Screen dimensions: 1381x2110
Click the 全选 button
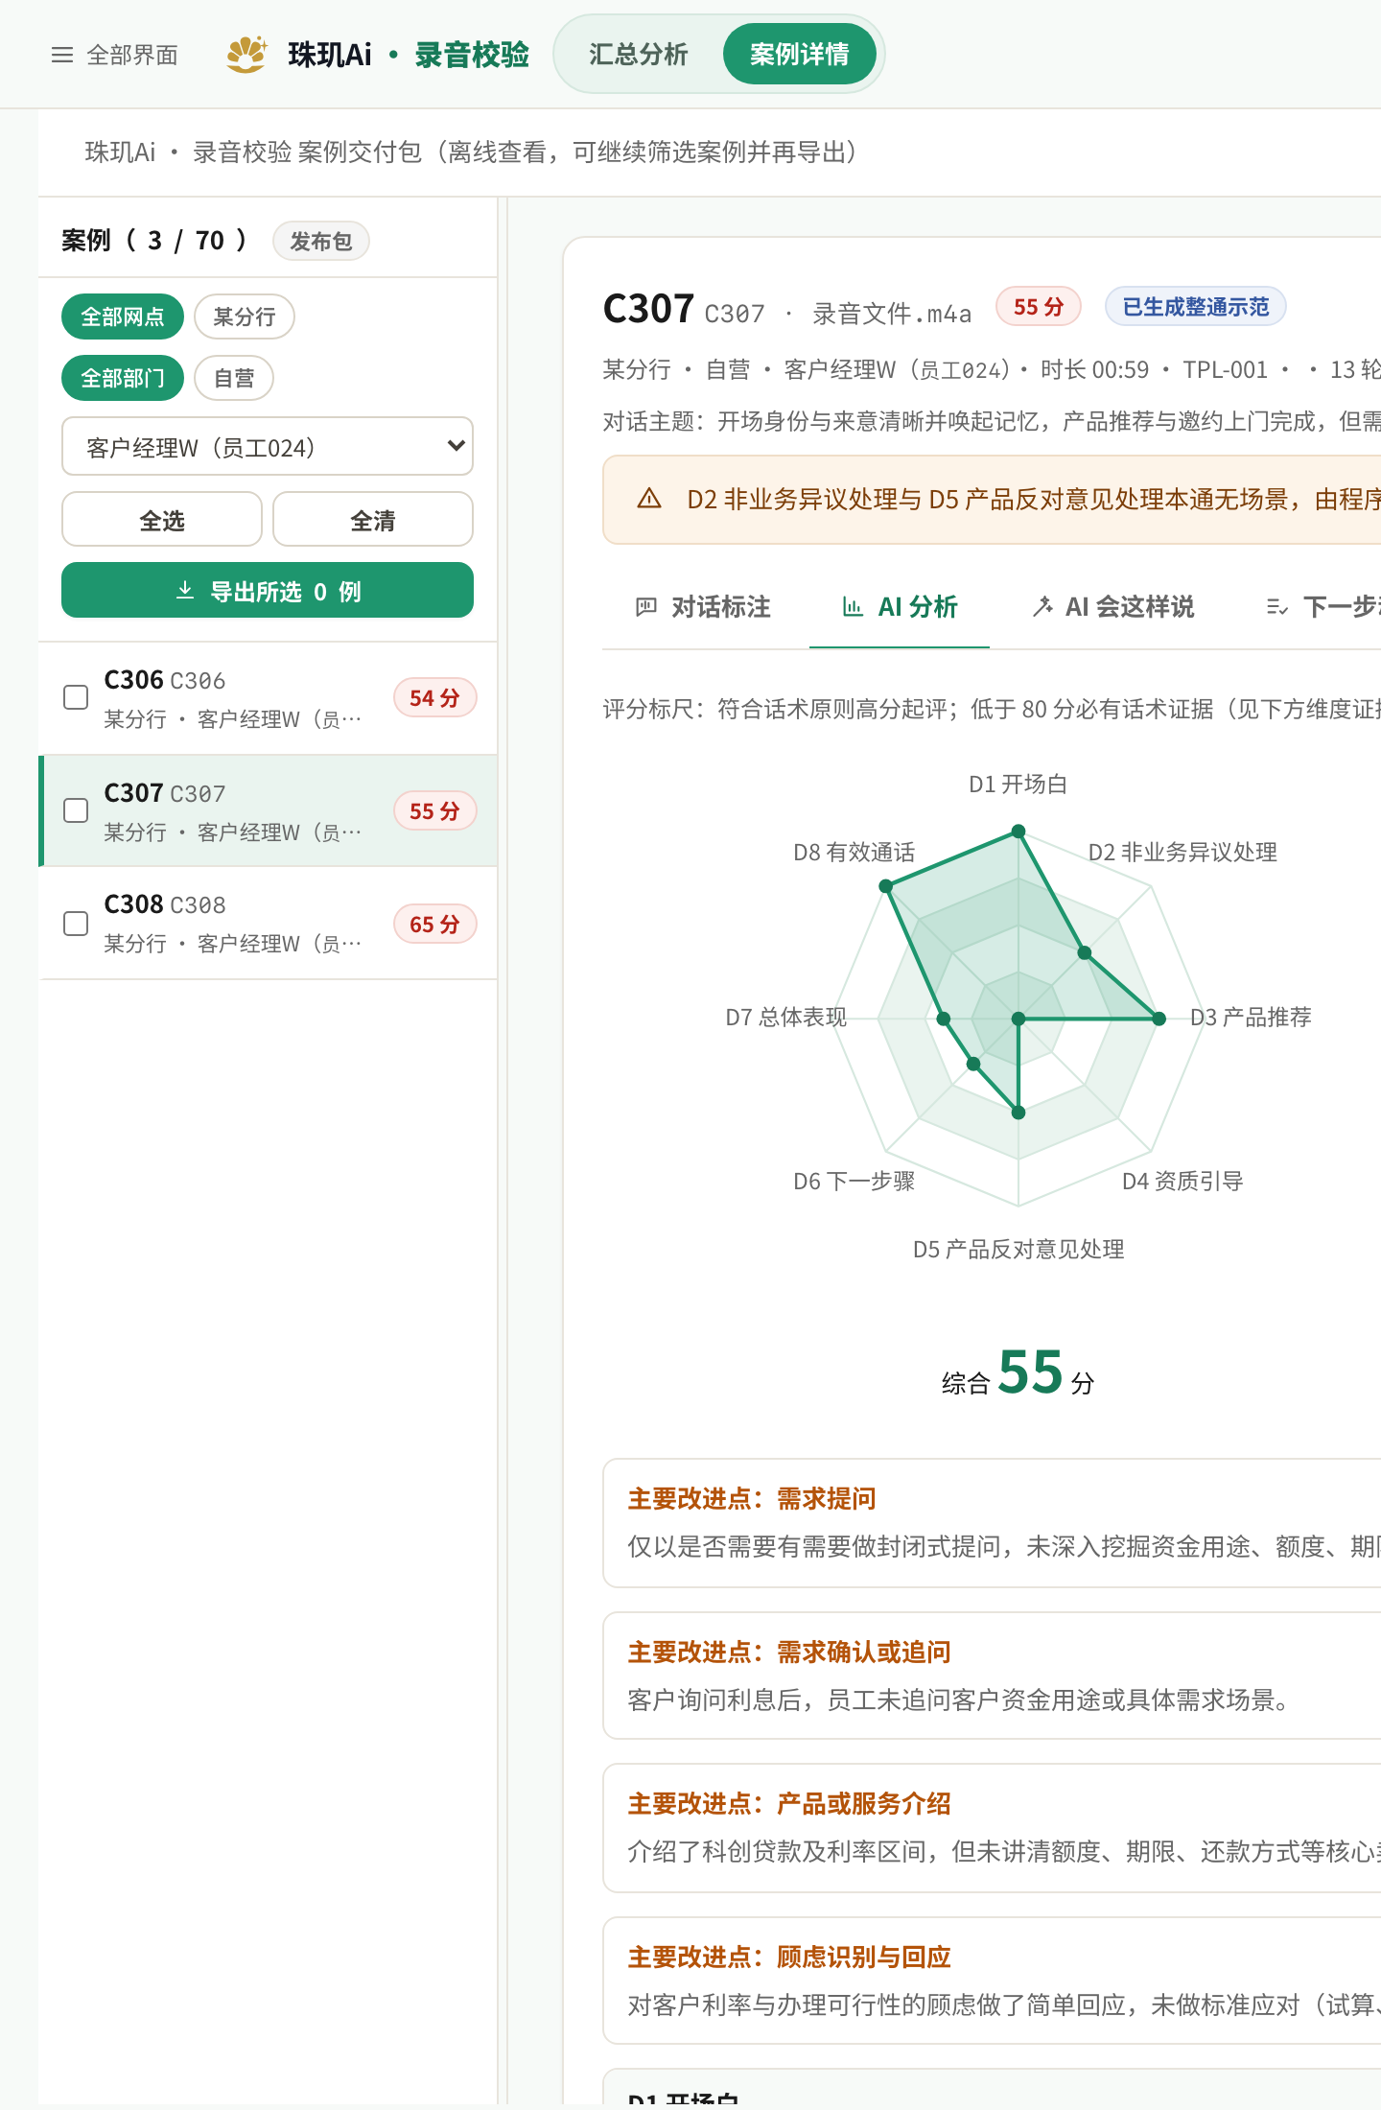point(162,520)
